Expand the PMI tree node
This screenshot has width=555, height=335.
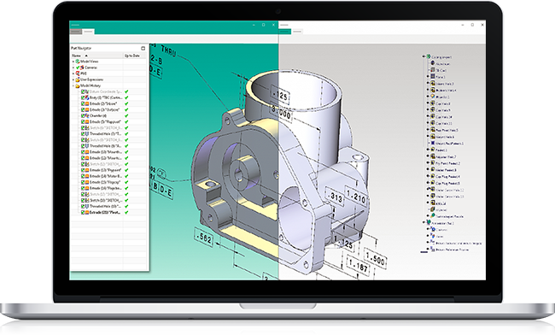click(73, 73)
